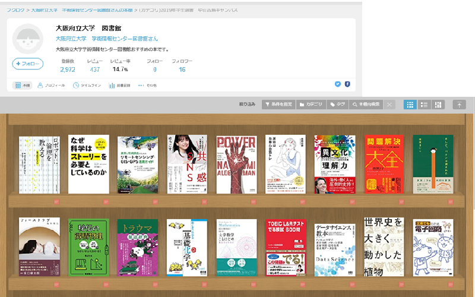The image size is (475, 297).
Task: Open the review note under the green orange-pencil book
Action: (x=451, y=201)
